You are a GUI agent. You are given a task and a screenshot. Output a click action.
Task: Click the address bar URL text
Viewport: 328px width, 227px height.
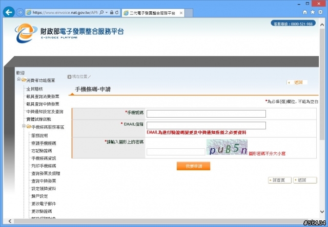(x=65, y=12)
